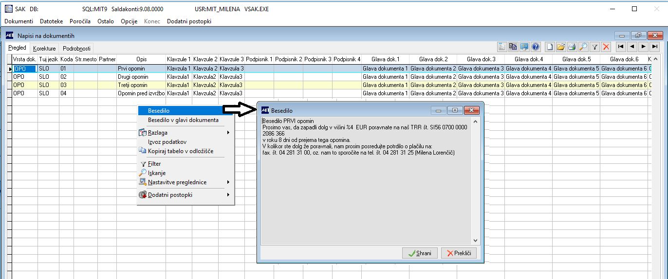668x279 pixels.
Task: Click up arrow of Besedilo text scrollbar
Action: [x=476, y=121]
